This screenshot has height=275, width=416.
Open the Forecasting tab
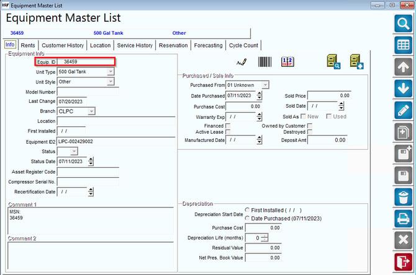[208, 45]
